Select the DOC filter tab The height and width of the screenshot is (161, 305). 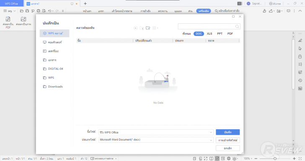point(199,34)
